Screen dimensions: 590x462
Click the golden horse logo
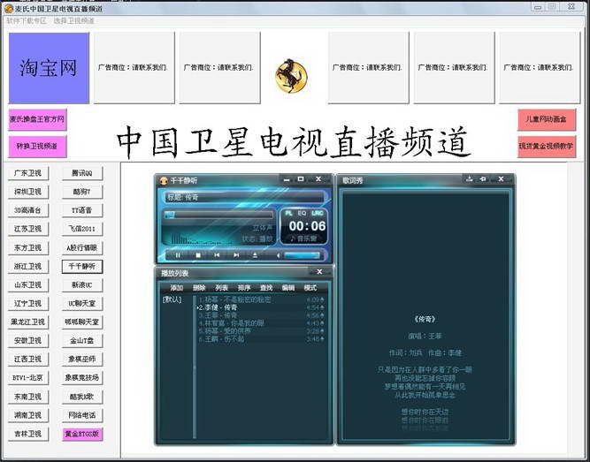pyautogui.click(x=291, y=76)
